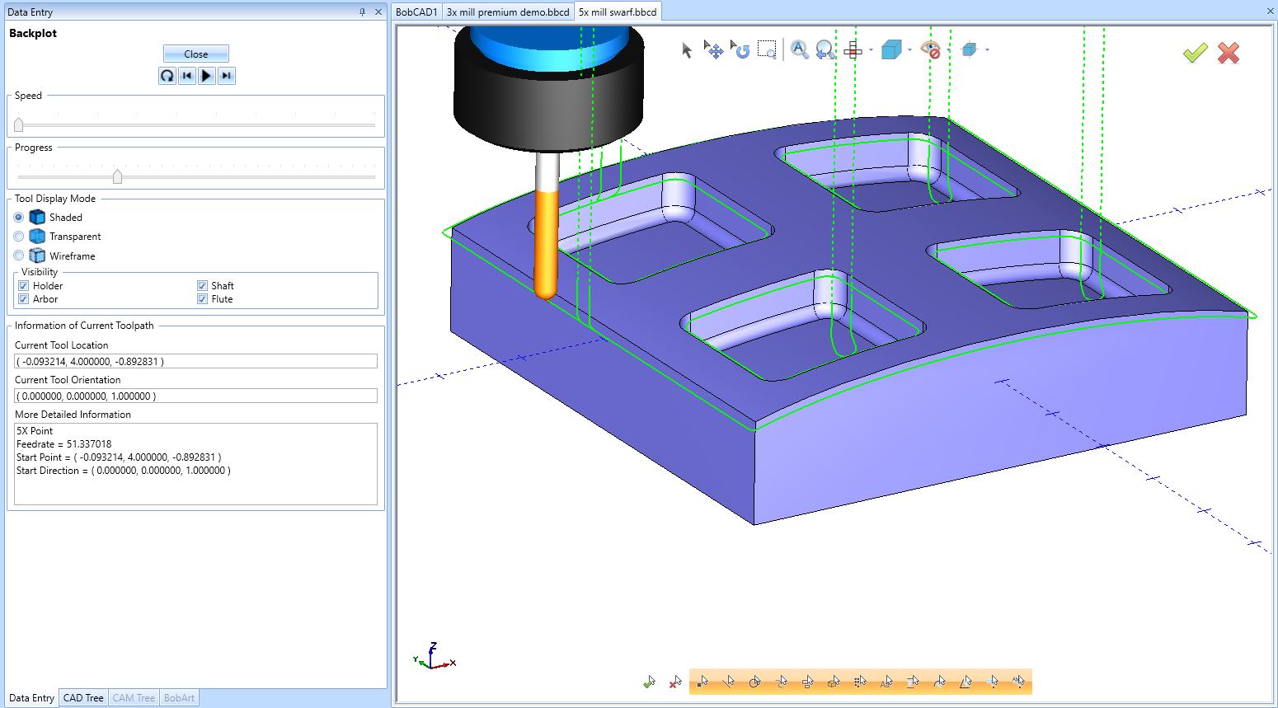This screenshot has height=708, width=1278.
Task: Uncheck the Holder visibility checkbox
Action: click(23, 285)
